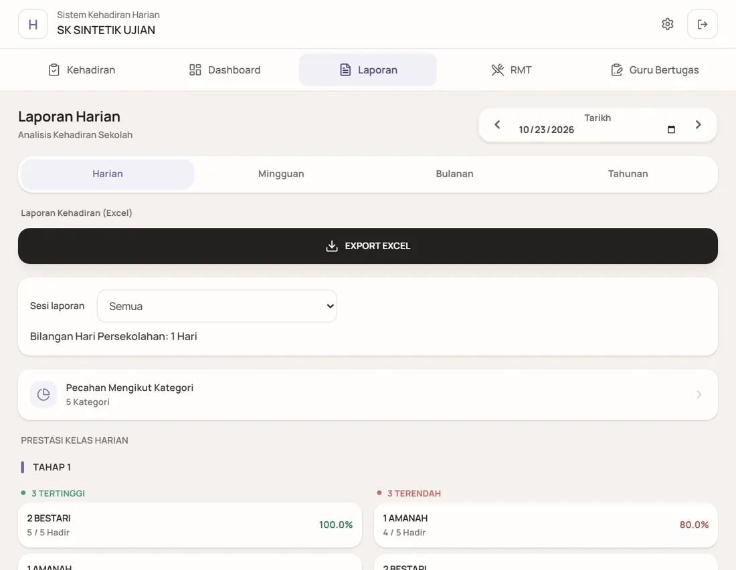Click the Laporan Kehadiran (Excel) label
Screen dimensions: 736x570
[x=76, y=213]
